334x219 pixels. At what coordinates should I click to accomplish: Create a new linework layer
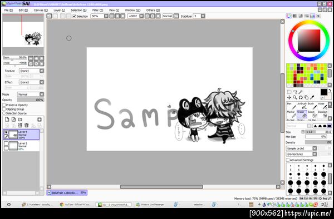tap(13, 120)
